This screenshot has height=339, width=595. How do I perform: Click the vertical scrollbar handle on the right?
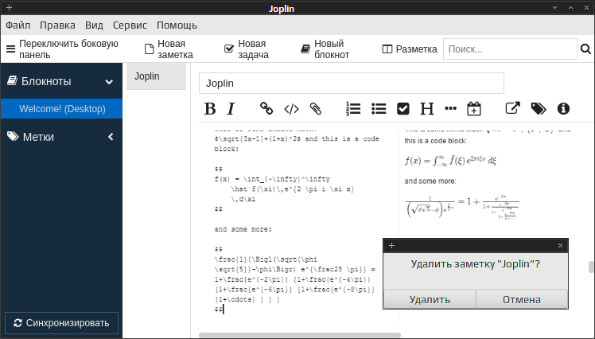pos(591,267)
